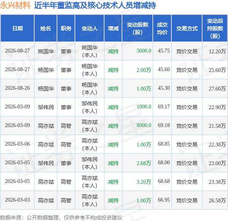Click the 2026-03-03 date cell
This screenshot has width=228, height=221.
17,200
